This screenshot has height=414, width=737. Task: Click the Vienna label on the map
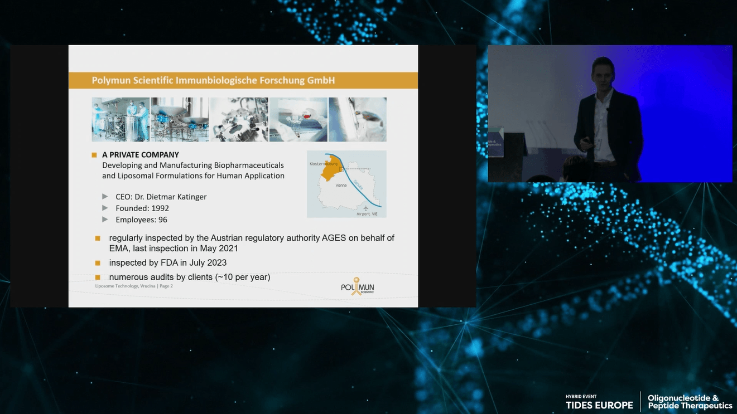341,186
